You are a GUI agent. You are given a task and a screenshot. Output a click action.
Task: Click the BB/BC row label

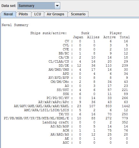pyautogui.click(x=64, y=53)
